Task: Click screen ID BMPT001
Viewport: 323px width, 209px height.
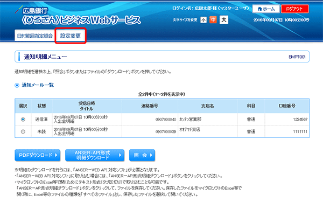Action: [x=297, y=57]
